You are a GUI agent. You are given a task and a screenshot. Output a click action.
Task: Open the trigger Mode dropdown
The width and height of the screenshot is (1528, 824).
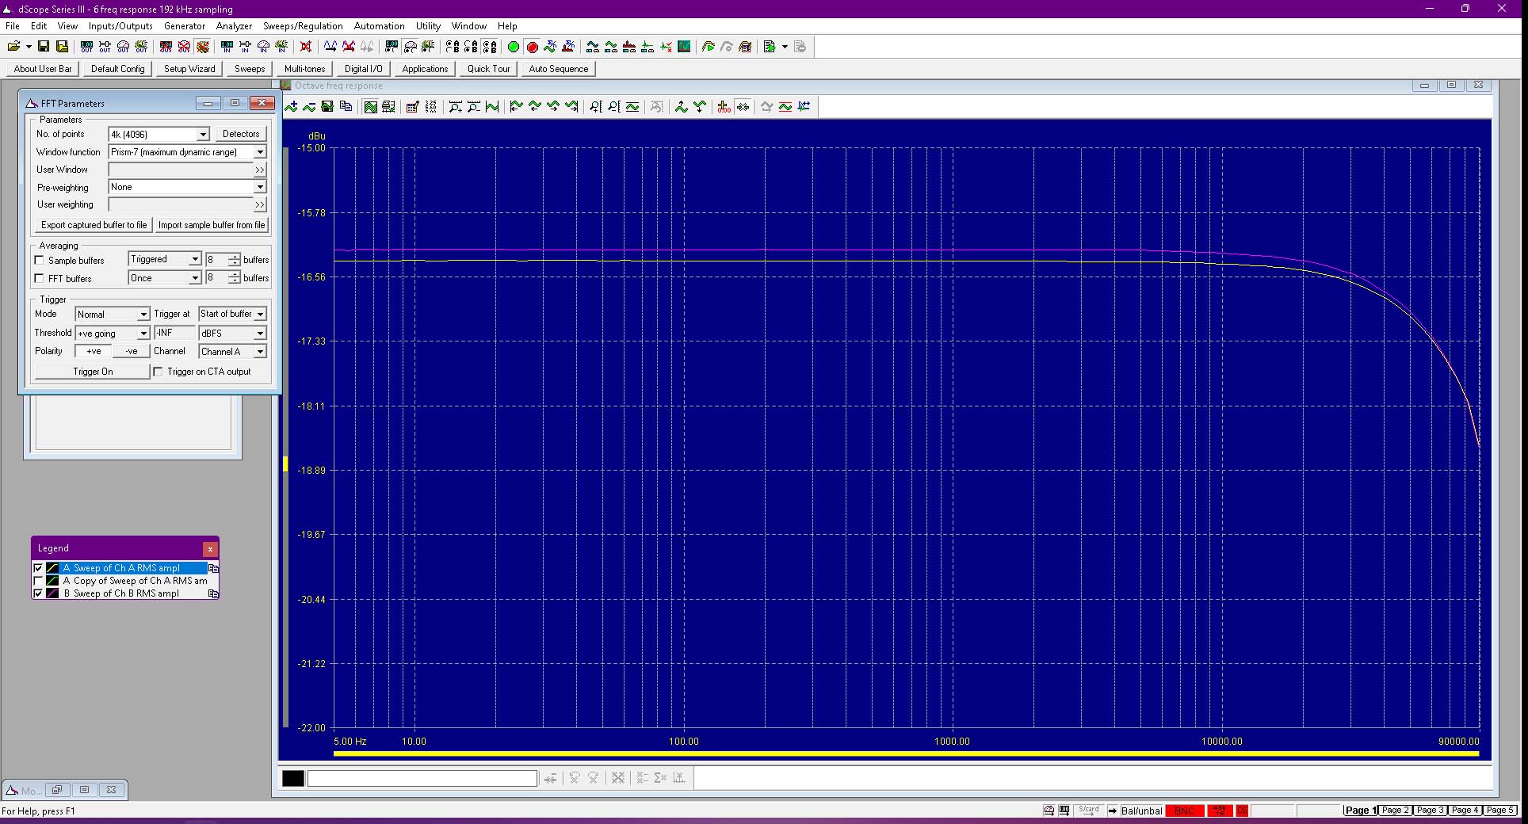143,315
